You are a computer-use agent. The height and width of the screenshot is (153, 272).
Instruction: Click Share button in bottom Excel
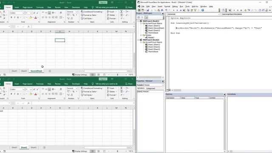coord(129,84)
